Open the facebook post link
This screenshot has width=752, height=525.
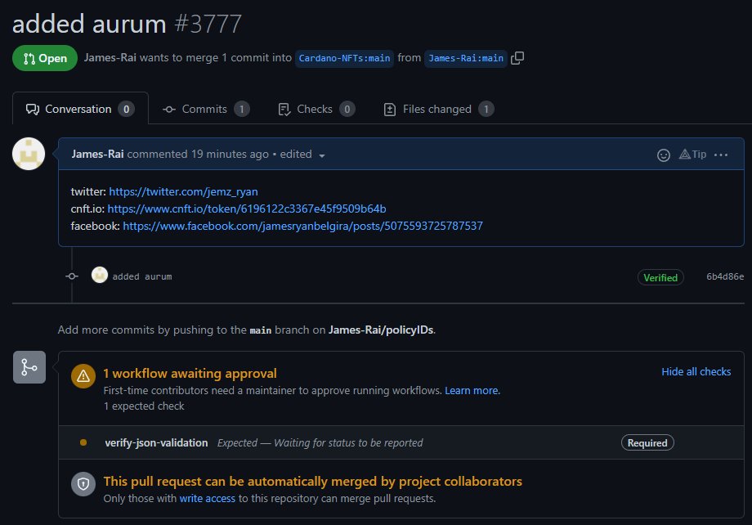(x=302, y=226)
